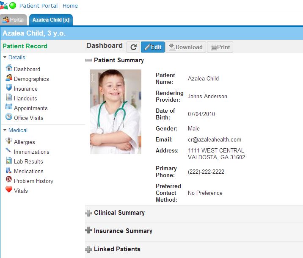Open Handouts in the sidebar

pos(25,98)
